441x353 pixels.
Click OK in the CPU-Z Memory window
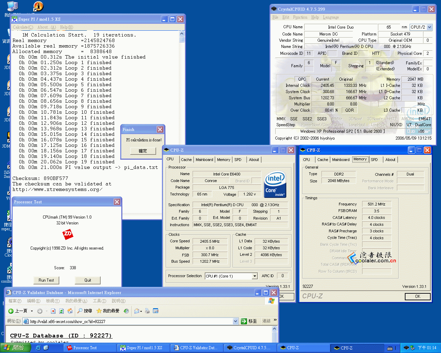pyautogui.click(x=418, y=296)
